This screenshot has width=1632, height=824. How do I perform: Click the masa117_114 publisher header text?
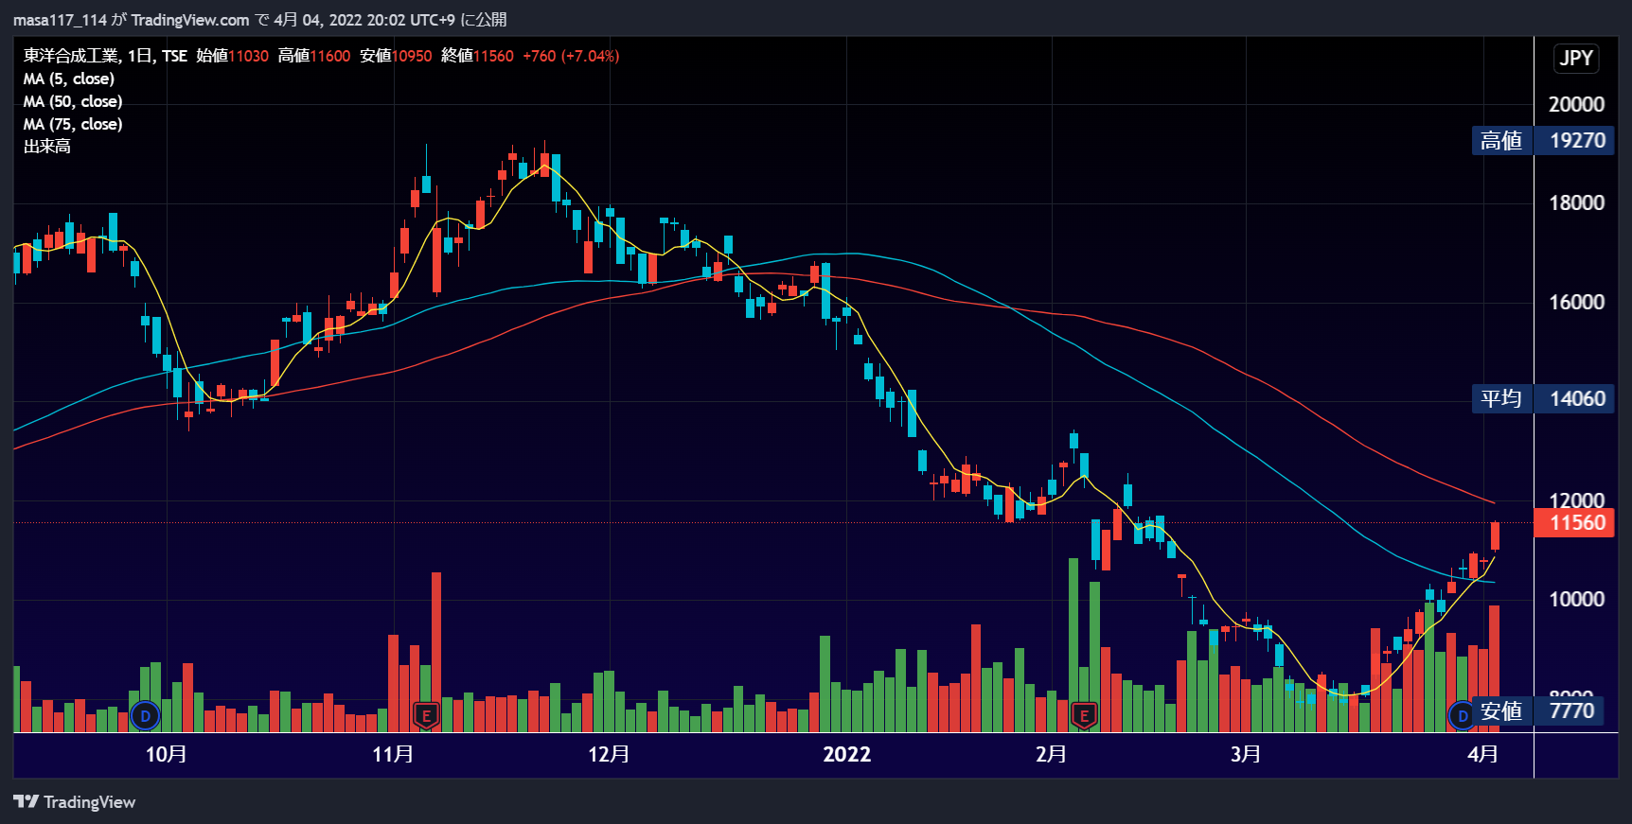pos(60,20)
